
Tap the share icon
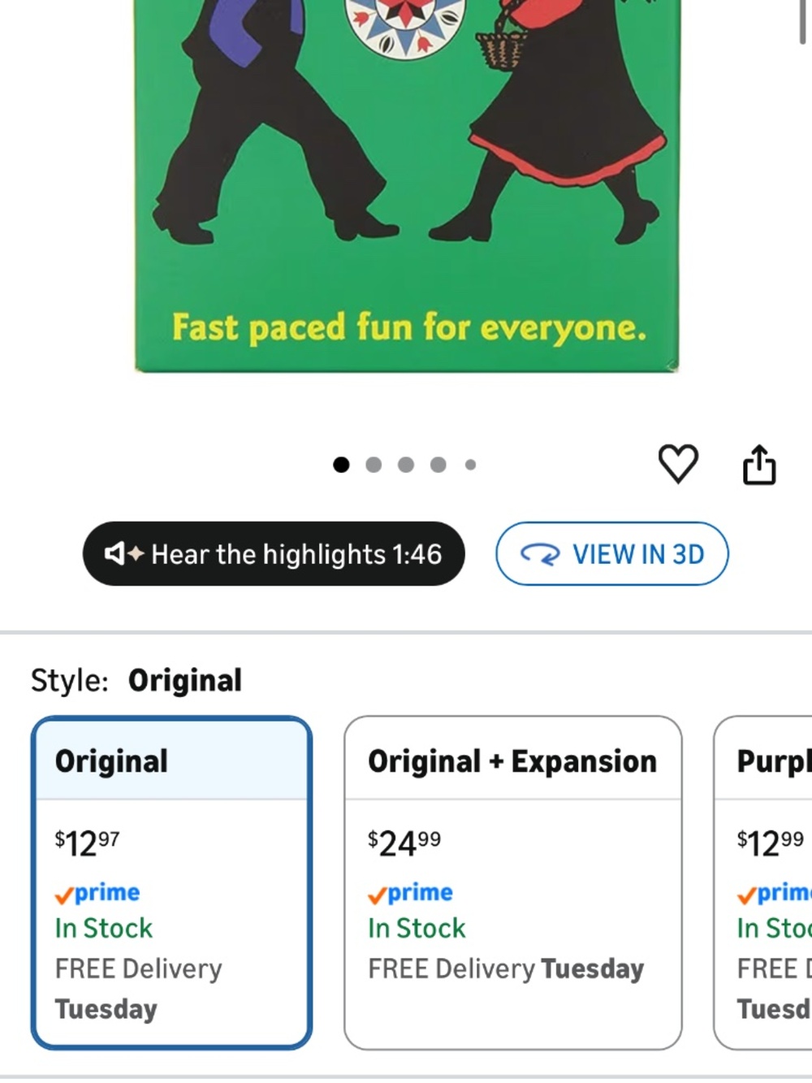pyautogui.click(x=759, y=465)
